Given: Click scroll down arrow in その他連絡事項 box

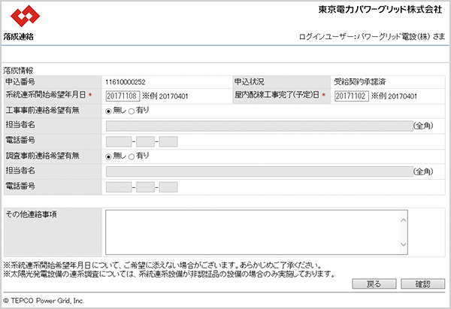Looking at the screenshot, I should coord(404,244).
